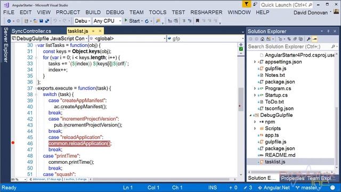Open the TOOLS menu
Viewport: 341px width, 192px height.
tap(158, 12)
